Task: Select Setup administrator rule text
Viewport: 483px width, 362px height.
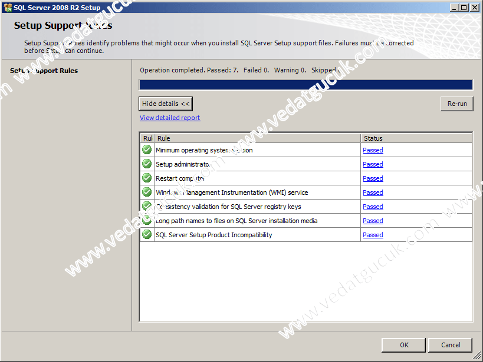Action: point(183,164)
